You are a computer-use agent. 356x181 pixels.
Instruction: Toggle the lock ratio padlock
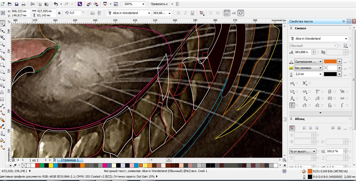coord(59,13)
